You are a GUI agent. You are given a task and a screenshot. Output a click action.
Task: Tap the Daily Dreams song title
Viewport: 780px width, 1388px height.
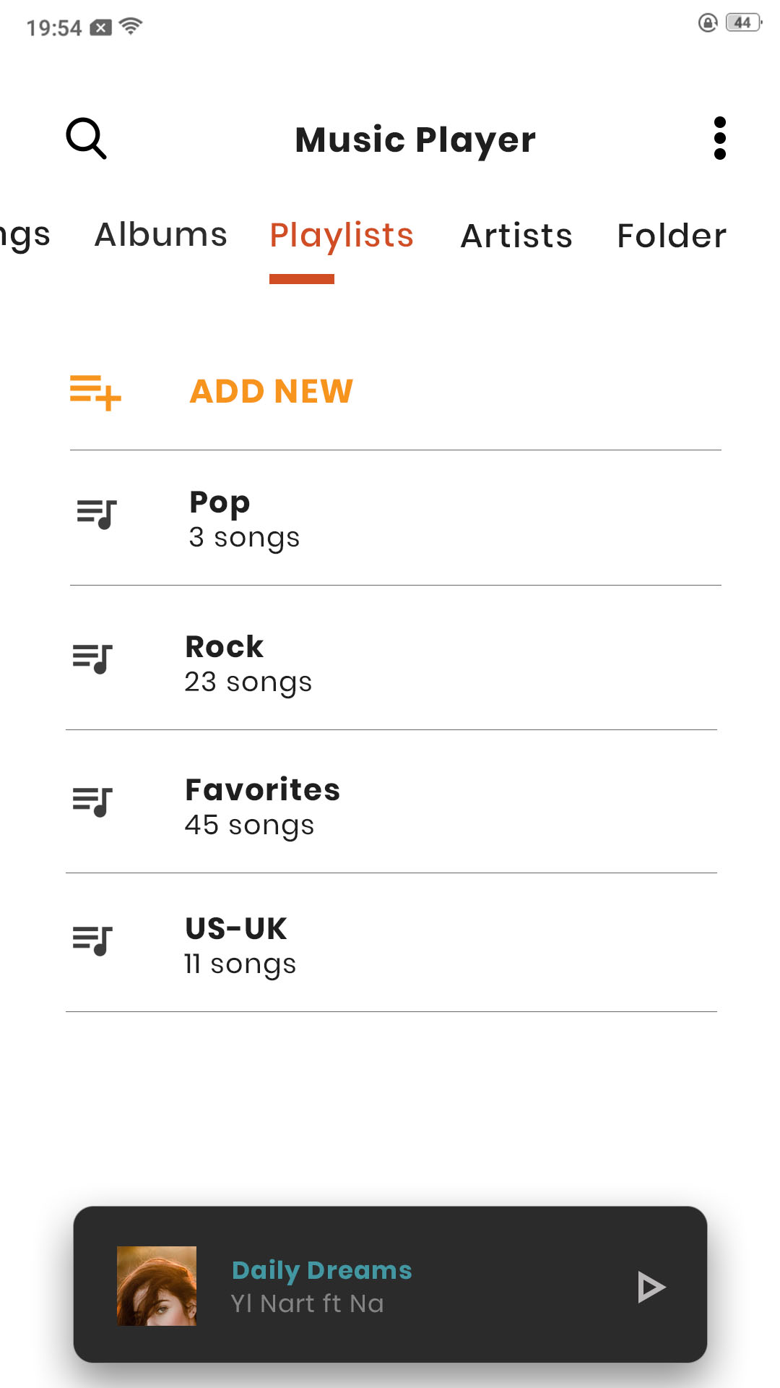[x=322, y=1270]
